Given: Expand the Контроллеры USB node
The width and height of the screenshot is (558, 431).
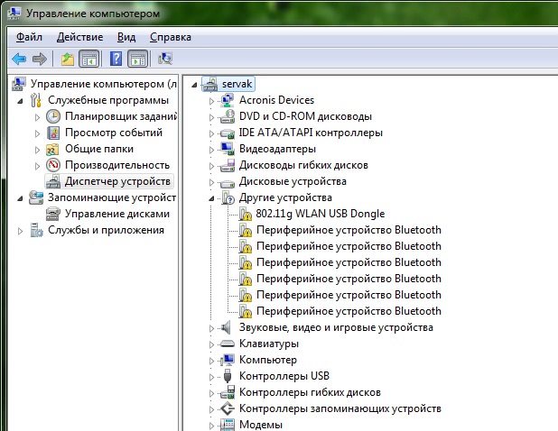Looking at the screenshot, I should pos(211,377).
